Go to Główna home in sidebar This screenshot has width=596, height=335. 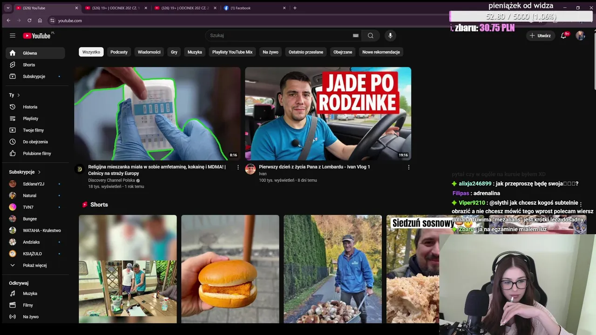[35, 53]
